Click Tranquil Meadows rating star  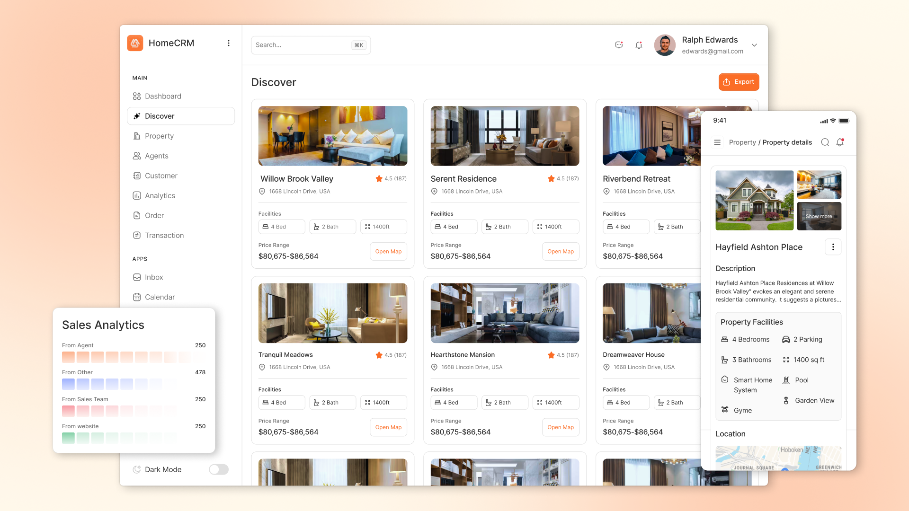click(x=379, y=355)
